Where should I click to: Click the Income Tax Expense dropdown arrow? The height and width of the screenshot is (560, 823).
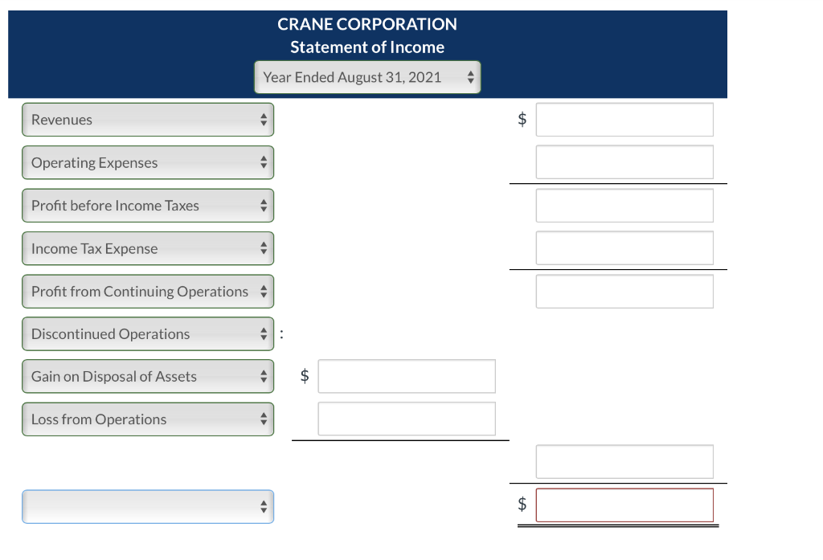(x=264, y=248)
